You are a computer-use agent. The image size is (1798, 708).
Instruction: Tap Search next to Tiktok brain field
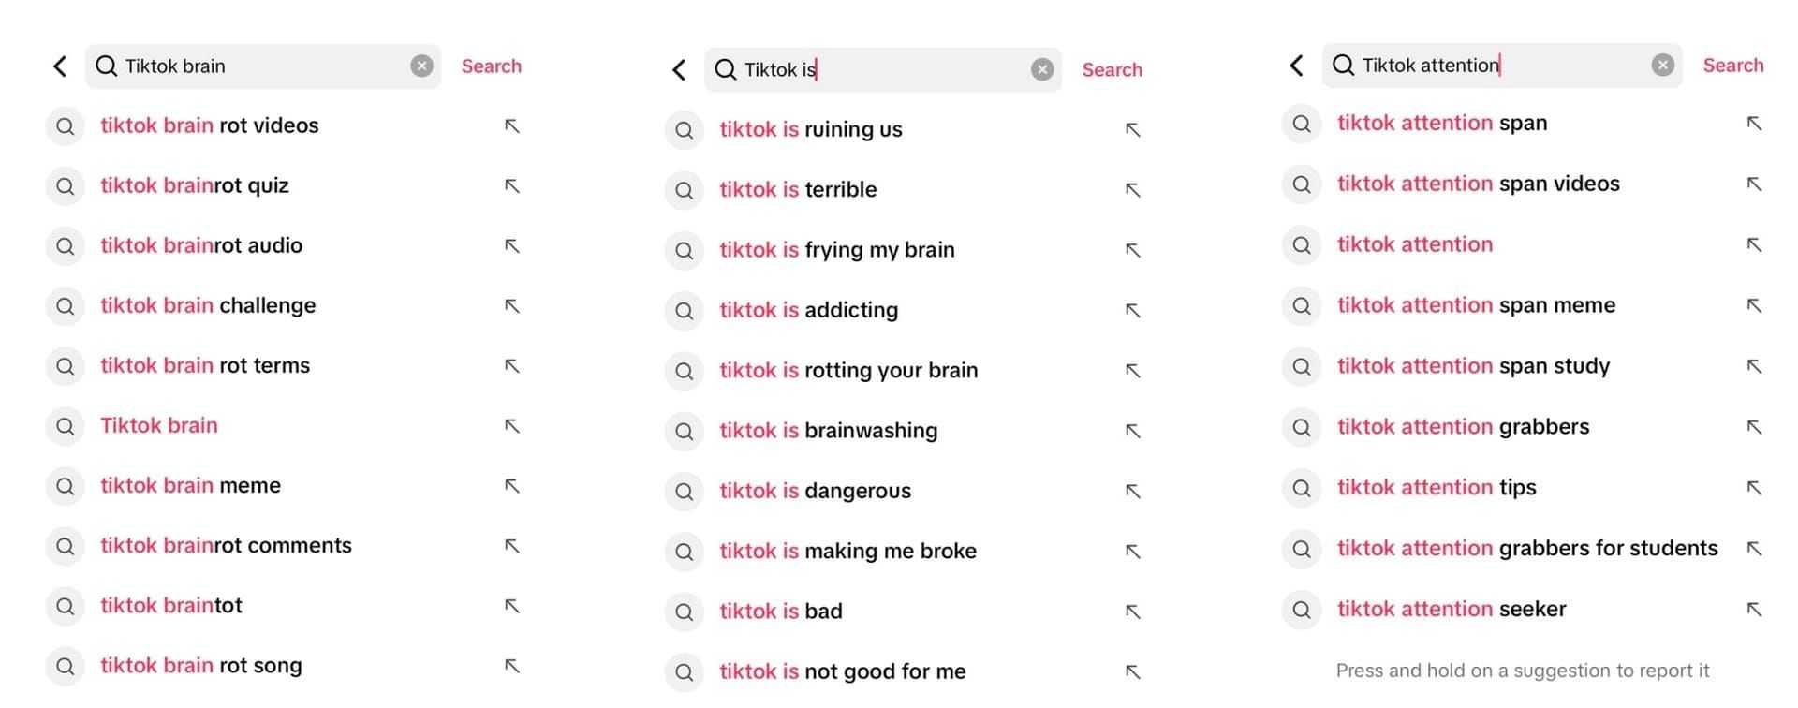491,66
